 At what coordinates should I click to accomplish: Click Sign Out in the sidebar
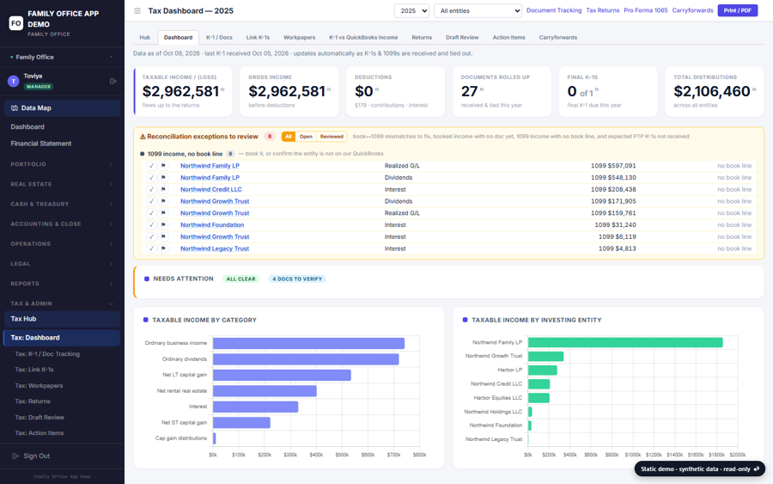36,456
